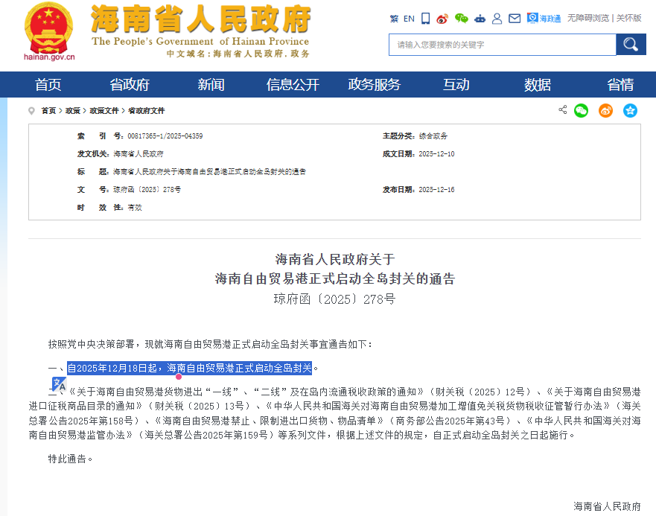Focus the keyword search input field
This screenshot has width=656, height=516.
point(503,45)
